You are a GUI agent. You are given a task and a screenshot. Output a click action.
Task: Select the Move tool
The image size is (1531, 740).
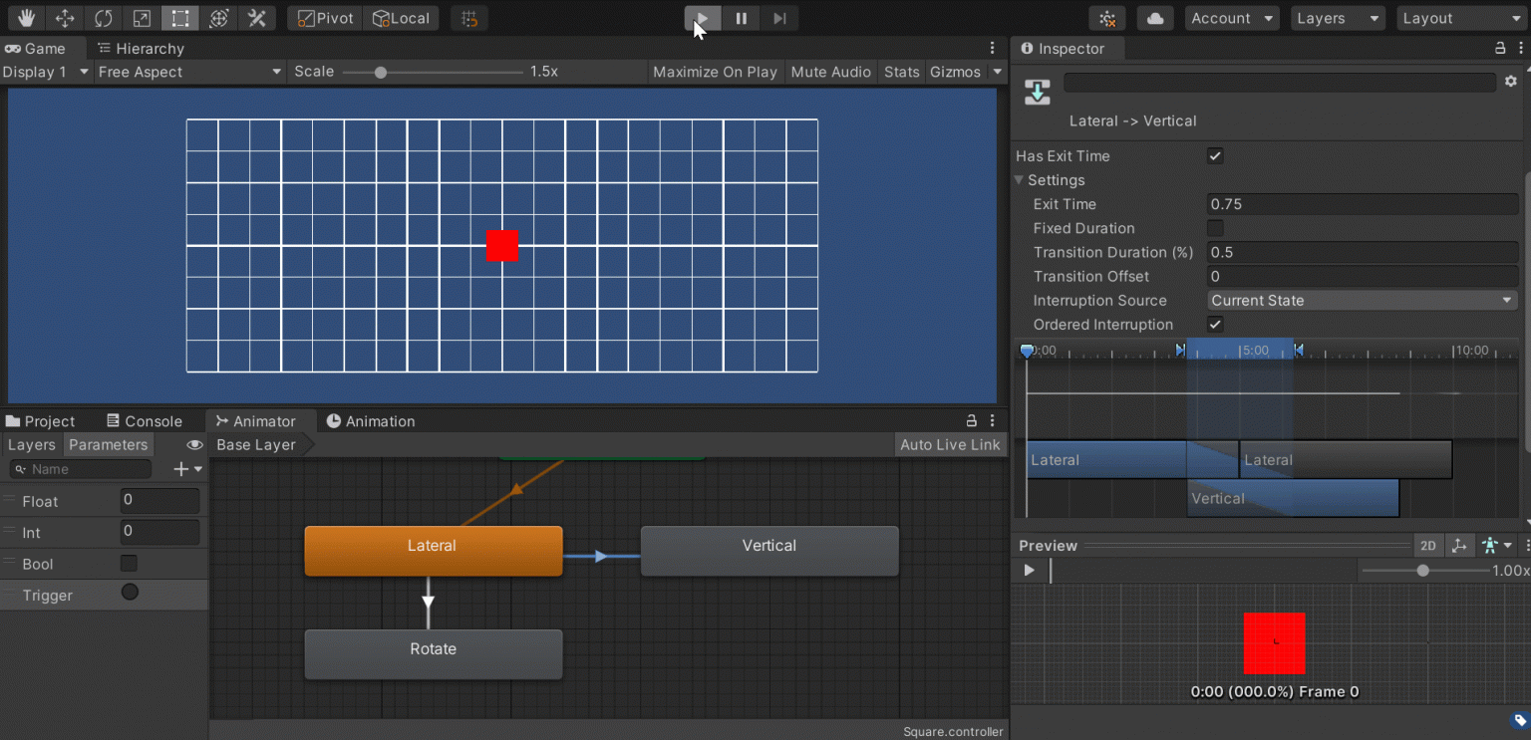65,18
